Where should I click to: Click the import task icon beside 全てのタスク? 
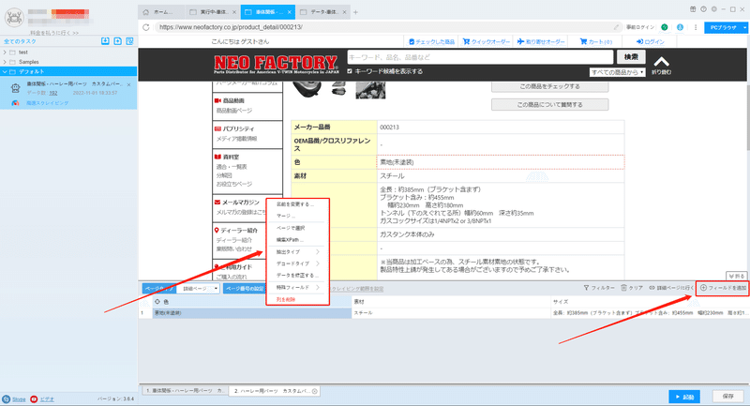105,41
